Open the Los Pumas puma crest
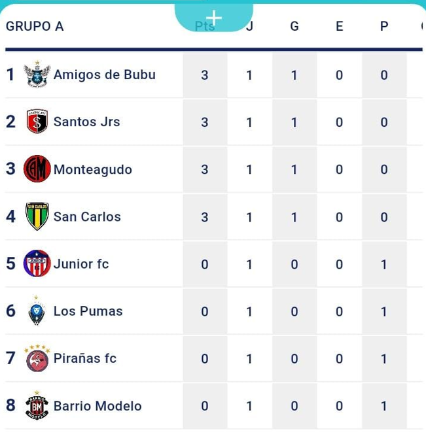This screenshot has width=426, height=438. coord(37,311)
